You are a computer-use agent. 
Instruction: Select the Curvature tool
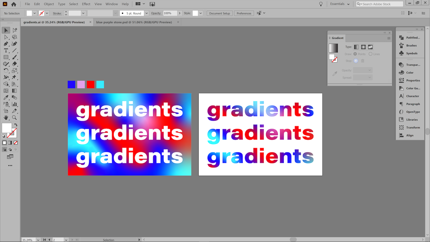click(x=15, y=44)
